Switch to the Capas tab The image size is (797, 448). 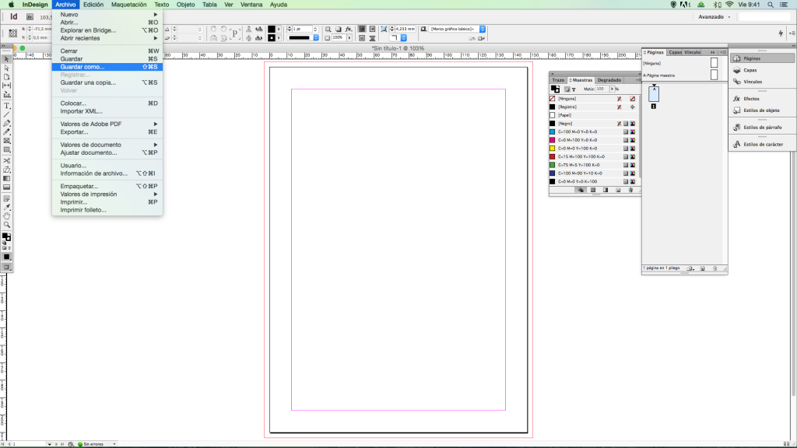(676, 51)
